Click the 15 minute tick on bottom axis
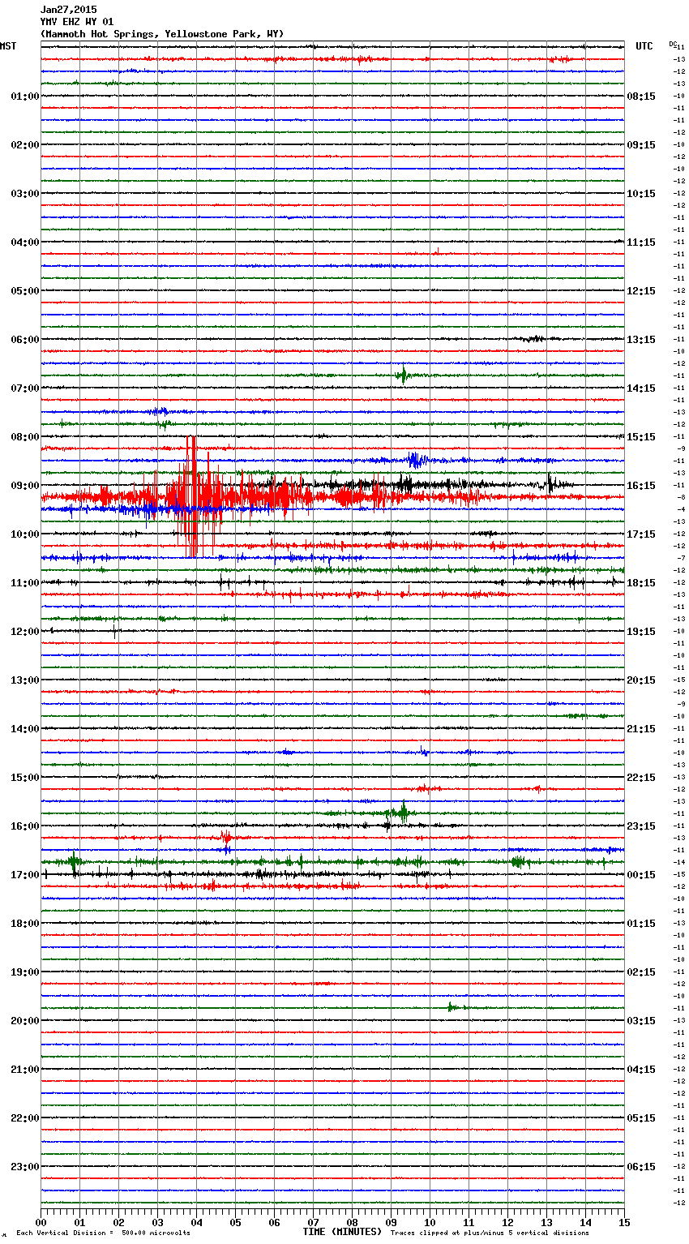689x1244 pixels. (x=624, y=1222)
